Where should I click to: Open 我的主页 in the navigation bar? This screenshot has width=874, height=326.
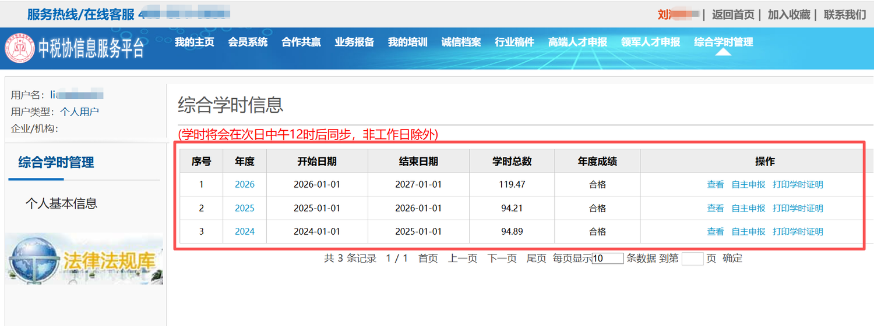(195, 42)
